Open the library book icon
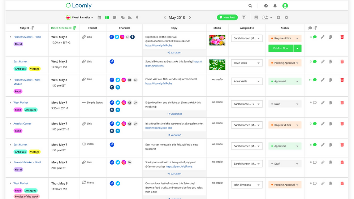The image size is (354, 199). pyautogui.click(x=256, y=17)
